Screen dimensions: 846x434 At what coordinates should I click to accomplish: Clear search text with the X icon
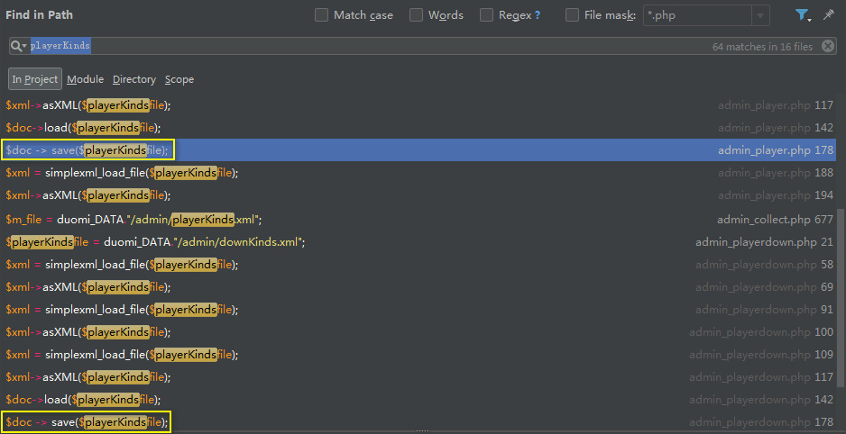(828, 46)
